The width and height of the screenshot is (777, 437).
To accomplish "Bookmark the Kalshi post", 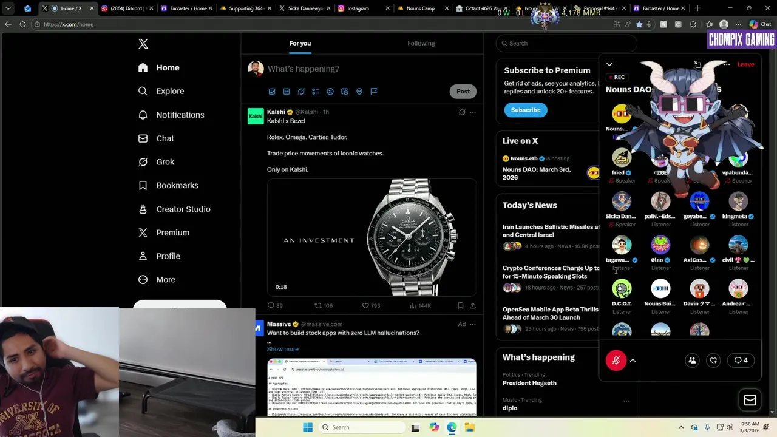I will tap(460, 305).
